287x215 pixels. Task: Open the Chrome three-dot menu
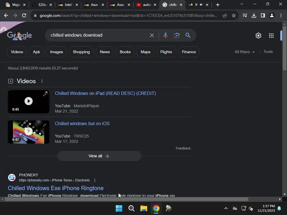281,16
